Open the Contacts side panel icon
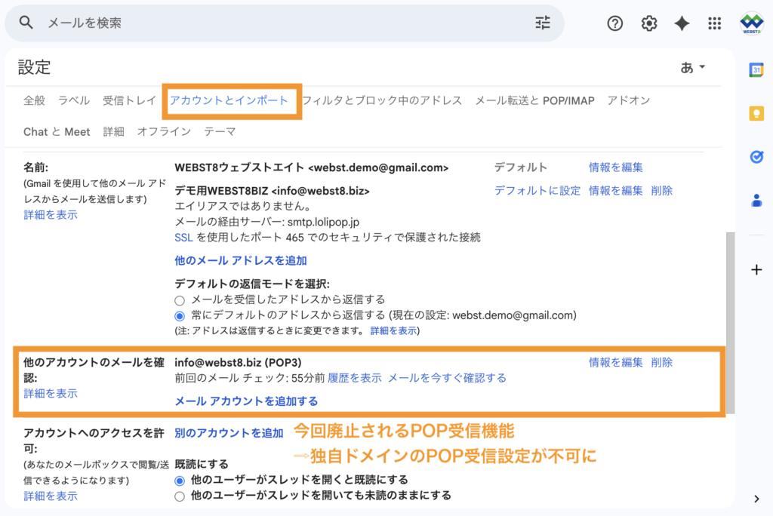773x516 pixels. pyautogui.click(x=757, y=200)
